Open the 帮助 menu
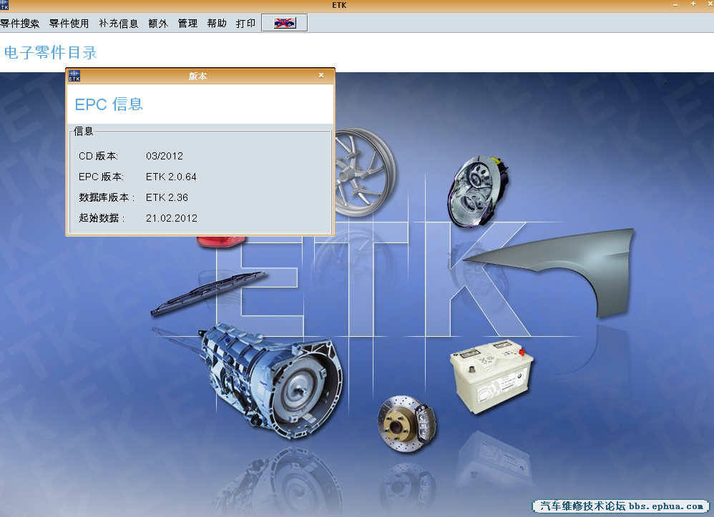714x517 pixels. [217, 23]
